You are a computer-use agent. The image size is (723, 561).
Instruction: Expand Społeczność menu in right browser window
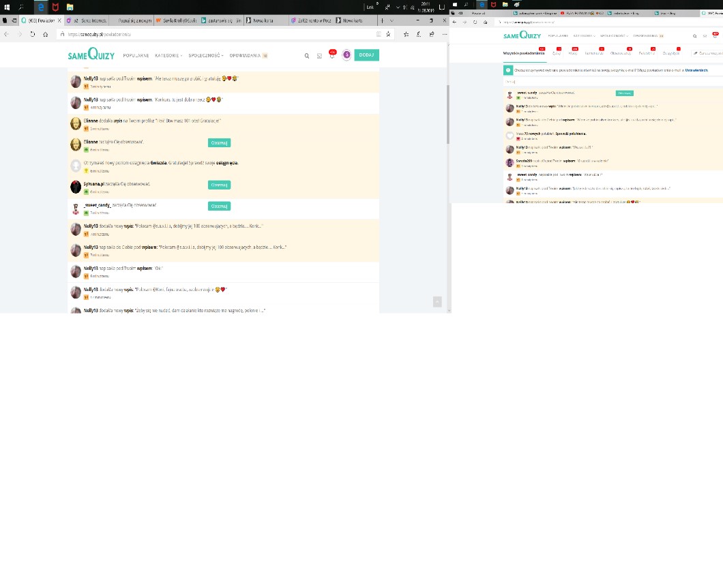pyautogui.click(x=613, y=35)
